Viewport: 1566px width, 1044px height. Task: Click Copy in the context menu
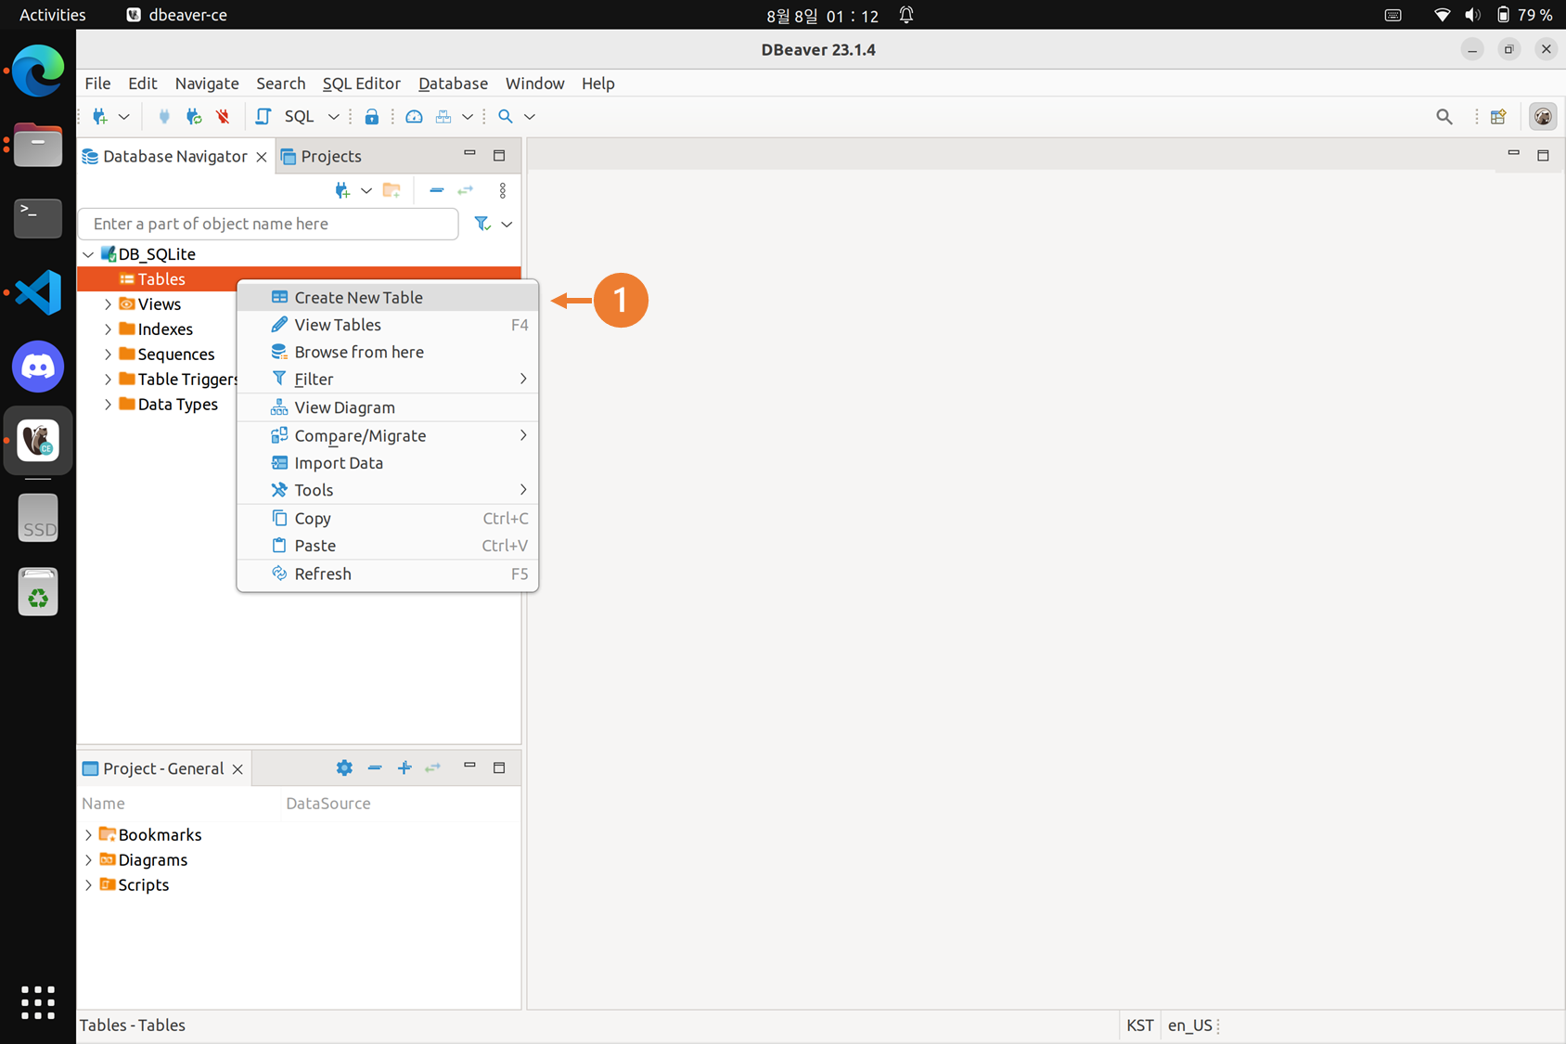(388, 518)
